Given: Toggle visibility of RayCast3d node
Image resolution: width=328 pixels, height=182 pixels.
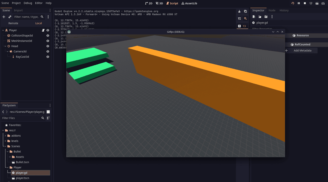Looking at the screenshot, I should 48,57.
